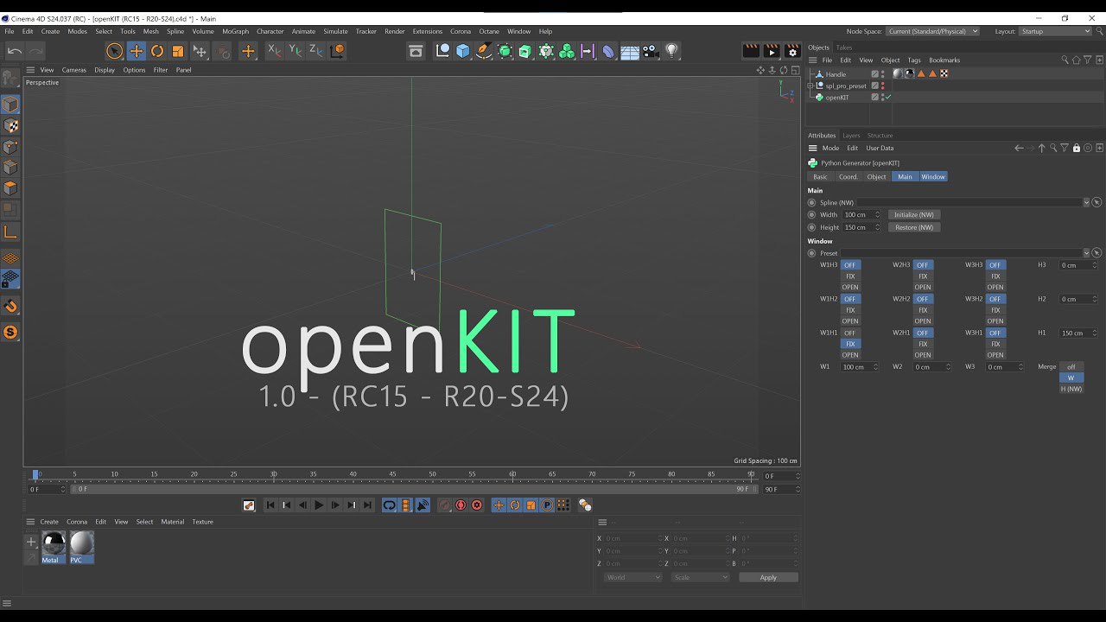Expand the Preset link dropdown
Viewport: 1106px width, 622px height.
pyautogui.click(x=1086, y=253)
